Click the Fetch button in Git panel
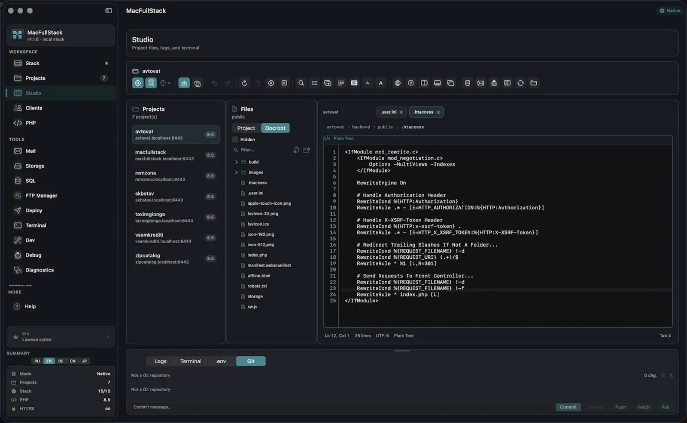This screenshot has height=423, width=687. tap(644, 407)
